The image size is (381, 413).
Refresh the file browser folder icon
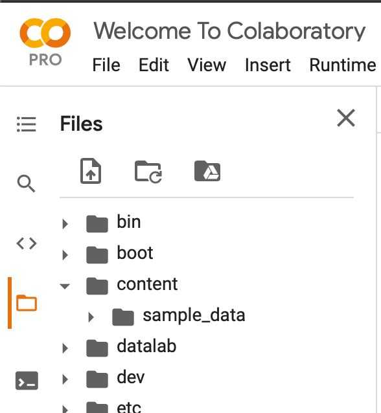pos(148,172)
